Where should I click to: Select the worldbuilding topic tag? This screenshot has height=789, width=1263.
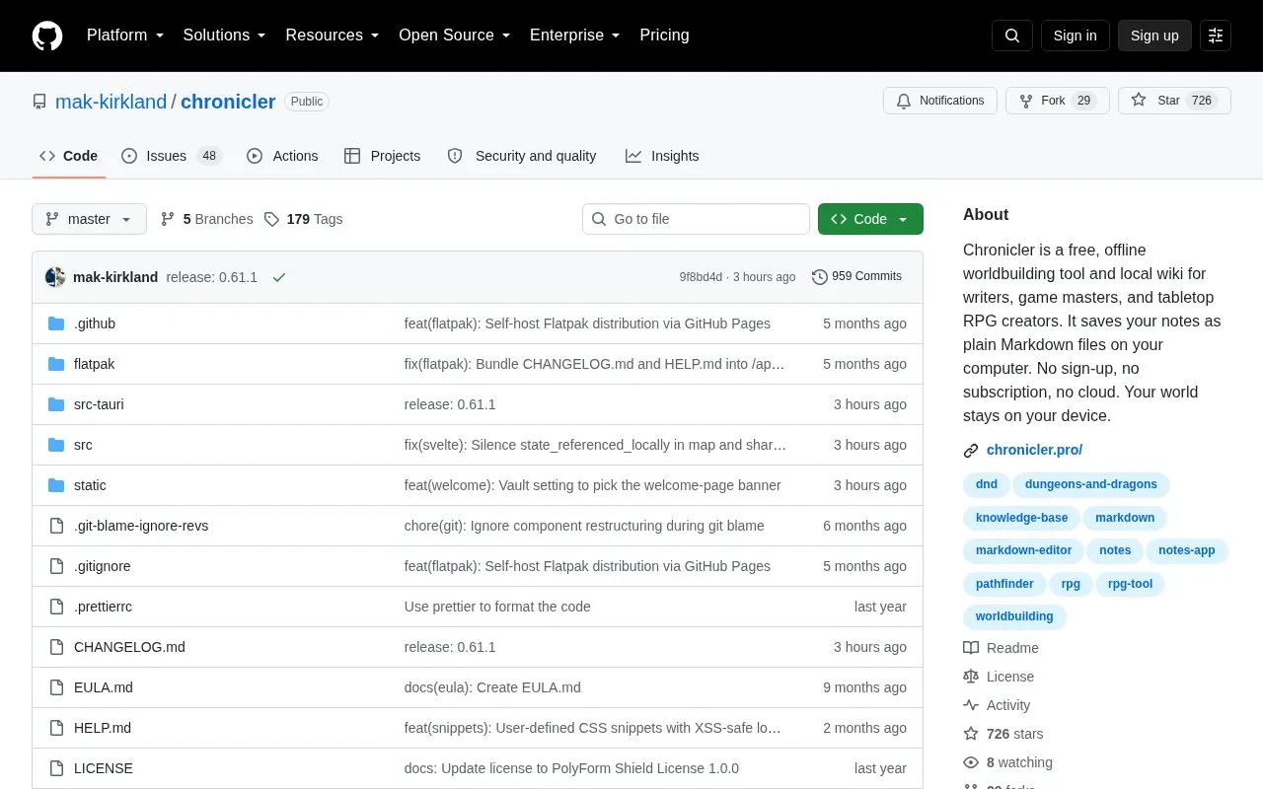coord(1014,616)
